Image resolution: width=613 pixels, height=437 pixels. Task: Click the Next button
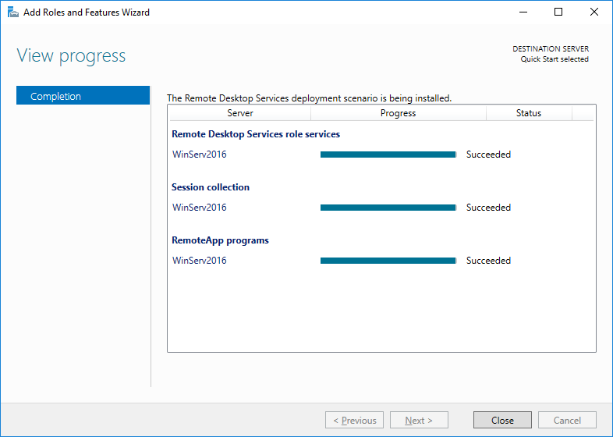[x=419, y=420]
